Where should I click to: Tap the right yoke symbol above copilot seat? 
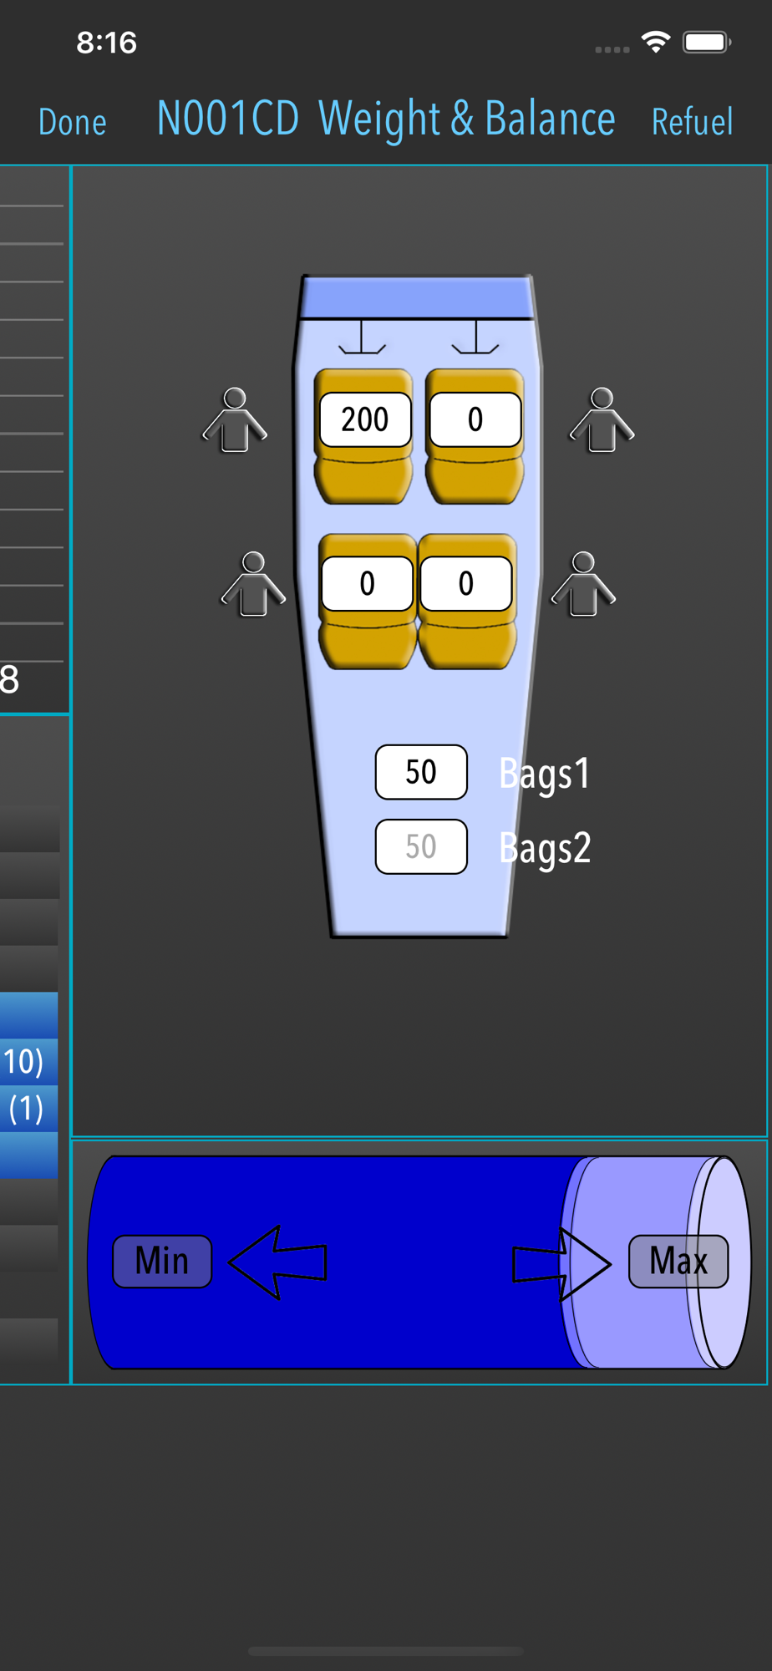[475, 337]
